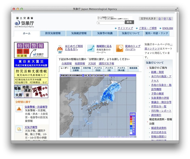Image resolution: width=190 pixels, height=159 pixels.
Task: Open はじめてご利用になる方へ link
Action: tap(74, 48)
